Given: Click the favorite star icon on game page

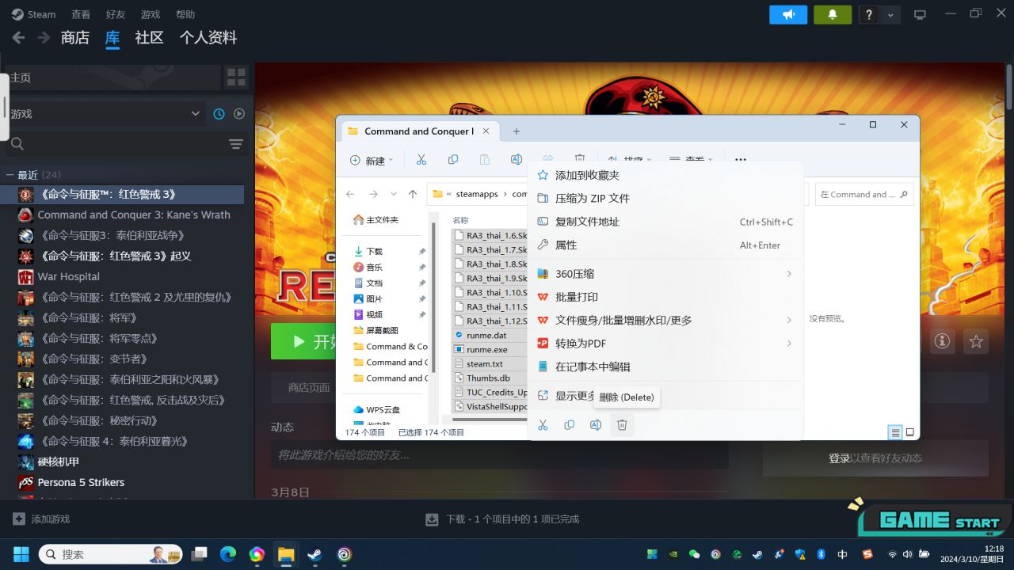Looking at the screenshot, I should point(976,341).
